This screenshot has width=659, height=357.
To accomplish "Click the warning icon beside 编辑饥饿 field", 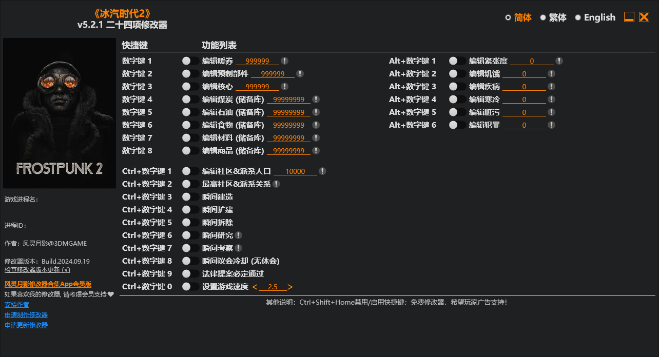I will (552, 73).
